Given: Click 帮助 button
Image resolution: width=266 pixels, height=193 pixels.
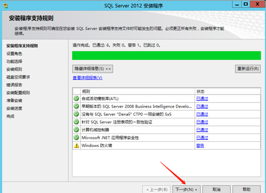Looking at the screenshot, I should tap(246, 189).
